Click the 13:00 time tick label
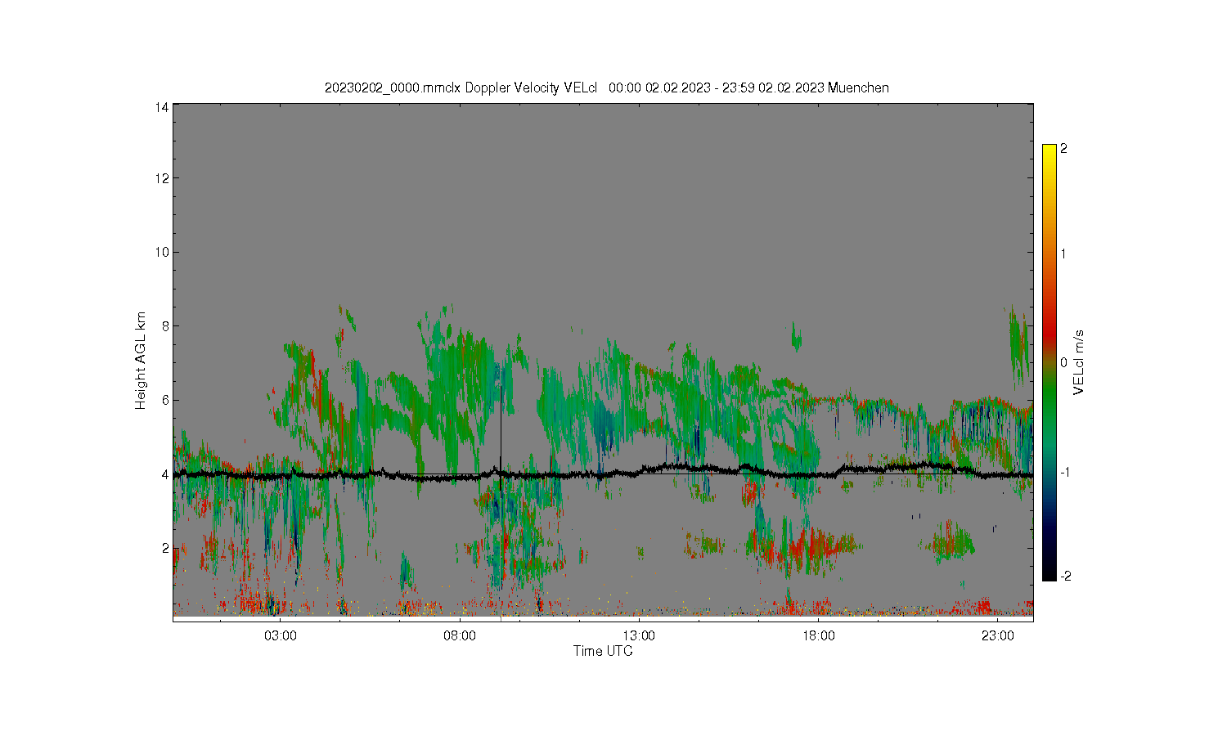Viewport: 1227px width, 736px height. [639, 636]
